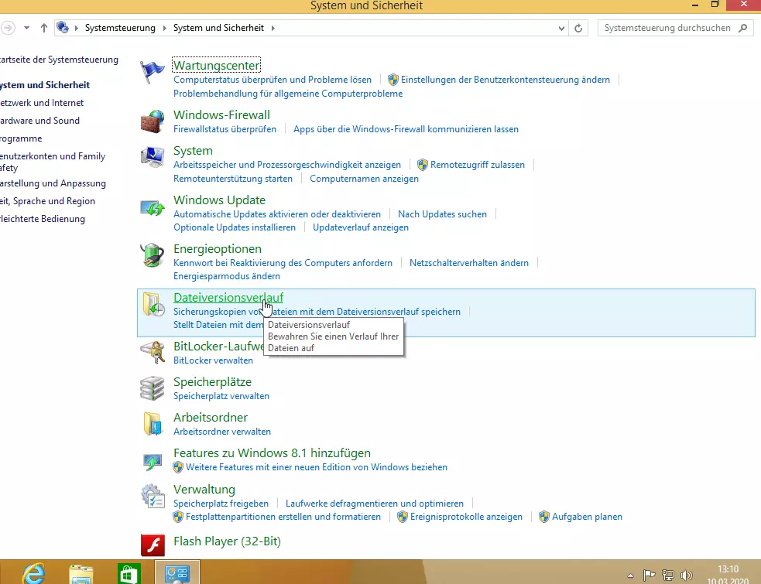Select Hardware und Sound in sidebar

point(39,121)
